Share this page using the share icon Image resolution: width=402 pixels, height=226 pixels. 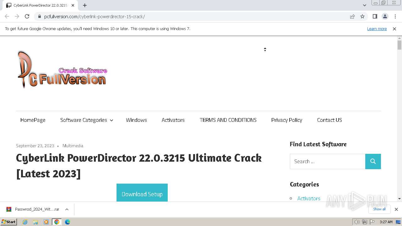pos(352,16)
